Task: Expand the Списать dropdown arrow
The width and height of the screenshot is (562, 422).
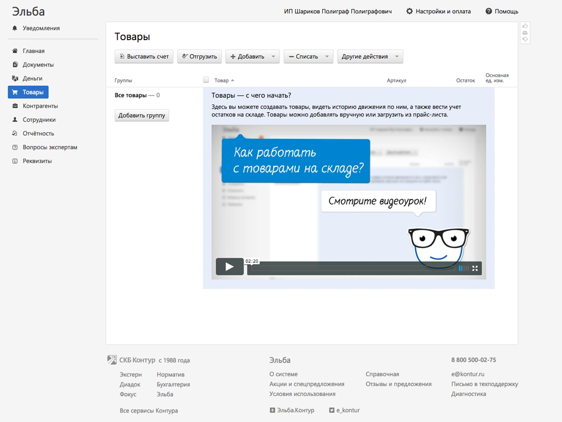Action: [x=327, y=57]
